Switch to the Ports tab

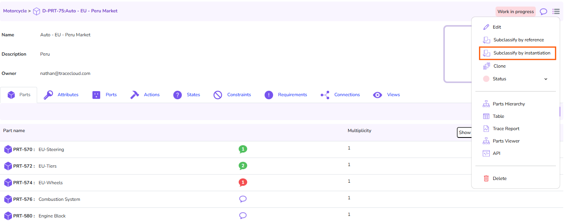pyautogui.click(x=105, y=95)
